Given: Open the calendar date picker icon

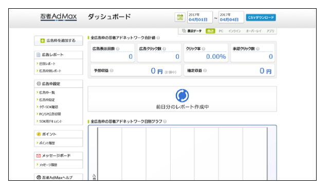Looking at the screenshot, I should (x=180, y=17).
